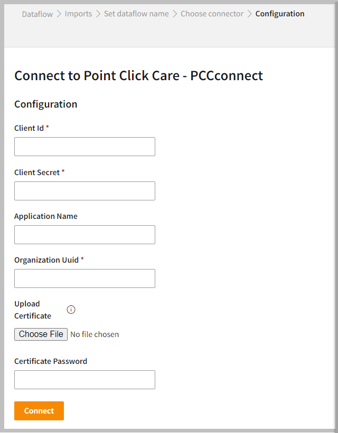Focus the Client Id text field
Viewport: 338px width, 433px height.
tap(84, 147)
